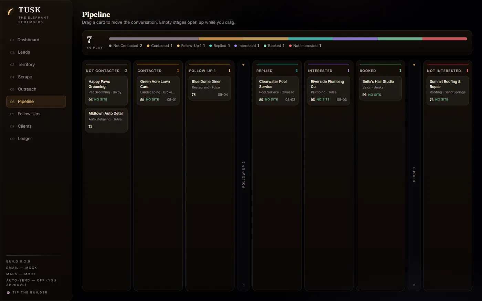This screenshot has height=301, width=482.
Task: Click the red Not Interested bar segment
Action: (445, 39)
